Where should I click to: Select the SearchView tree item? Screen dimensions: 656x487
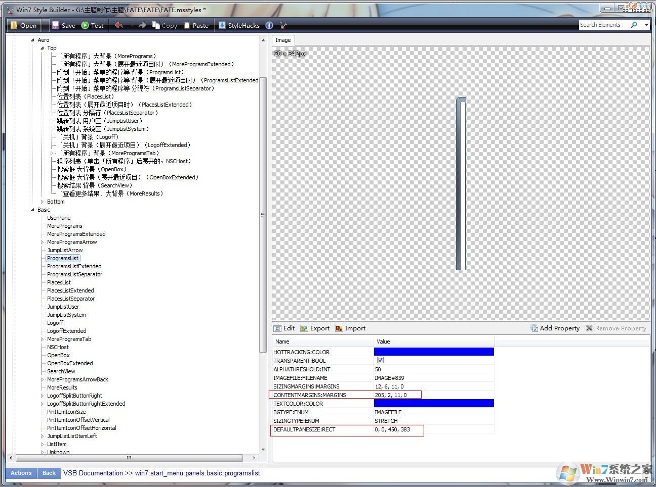point(61,371)
